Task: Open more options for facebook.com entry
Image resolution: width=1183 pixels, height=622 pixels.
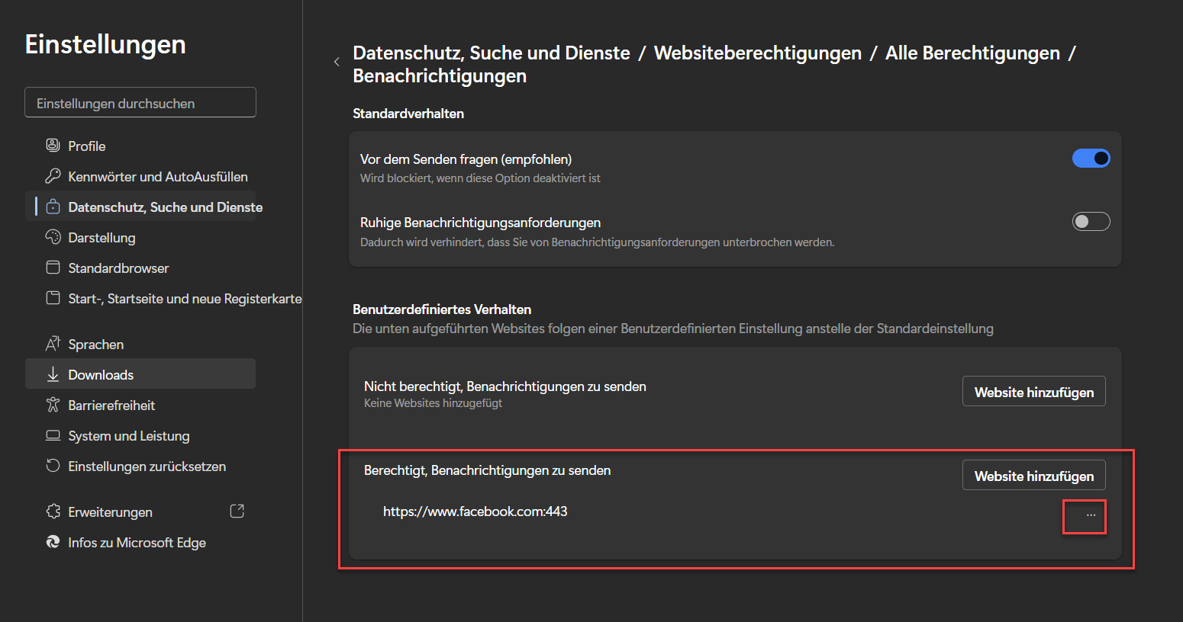Action: click(1091, 516)
